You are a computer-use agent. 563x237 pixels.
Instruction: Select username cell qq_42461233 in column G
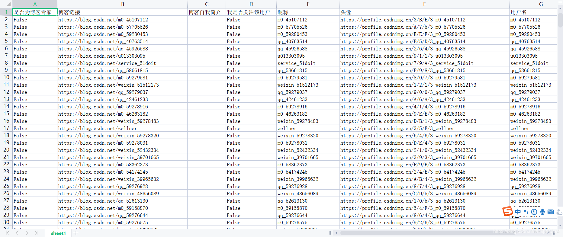point(533,99)
